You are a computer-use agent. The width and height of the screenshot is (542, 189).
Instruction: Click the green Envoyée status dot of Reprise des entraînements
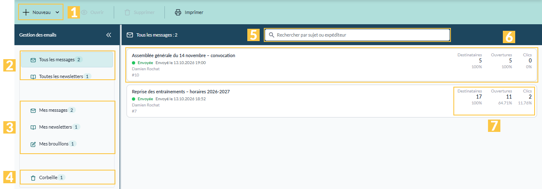tap(134, 99)
